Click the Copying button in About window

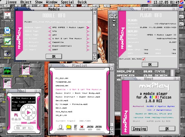139,129
